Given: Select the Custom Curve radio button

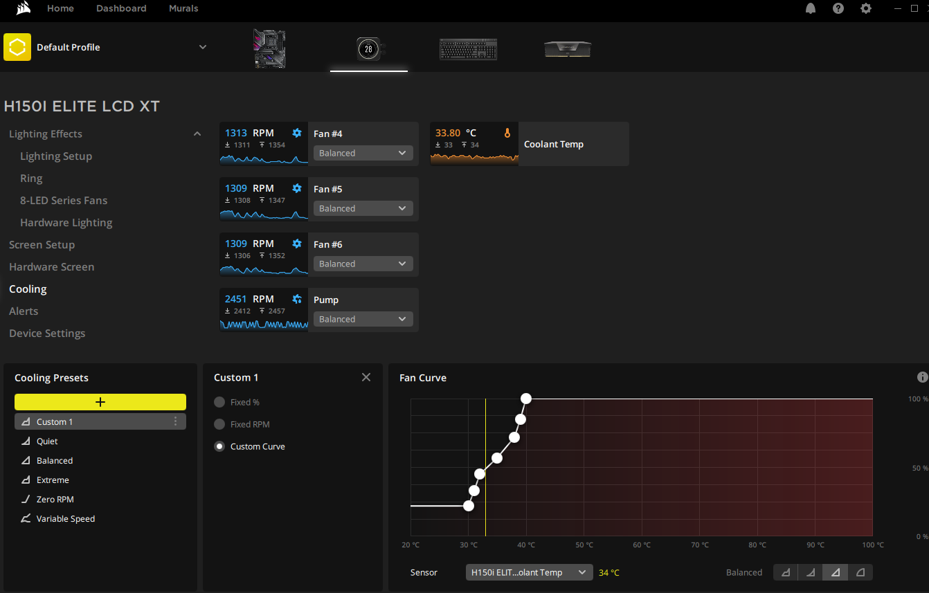Looking at the screenshot, I should point(219,446).
